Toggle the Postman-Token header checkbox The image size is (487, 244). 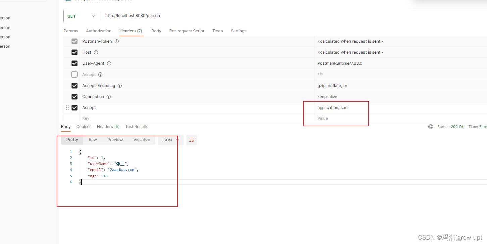pyautogui.click(x=75, y=41)
